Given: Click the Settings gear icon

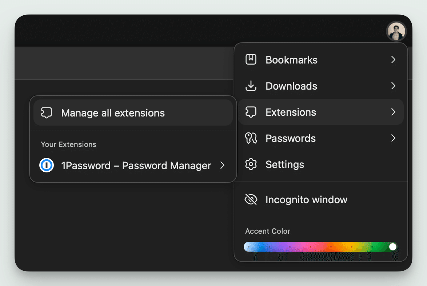Looking at the screenshot, I should 251,164.
